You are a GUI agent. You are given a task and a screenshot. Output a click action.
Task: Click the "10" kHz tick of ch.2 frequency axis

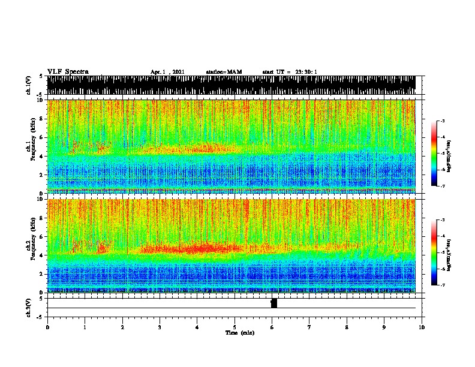[x=40, y=199]
